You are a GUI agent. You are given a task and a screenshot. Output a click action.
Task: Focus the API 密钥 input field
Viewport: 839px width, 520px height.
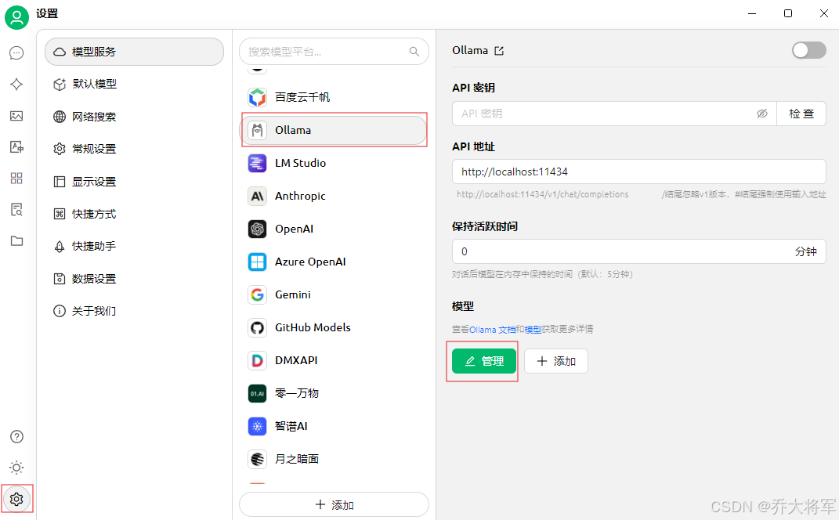tap(614, 114)
